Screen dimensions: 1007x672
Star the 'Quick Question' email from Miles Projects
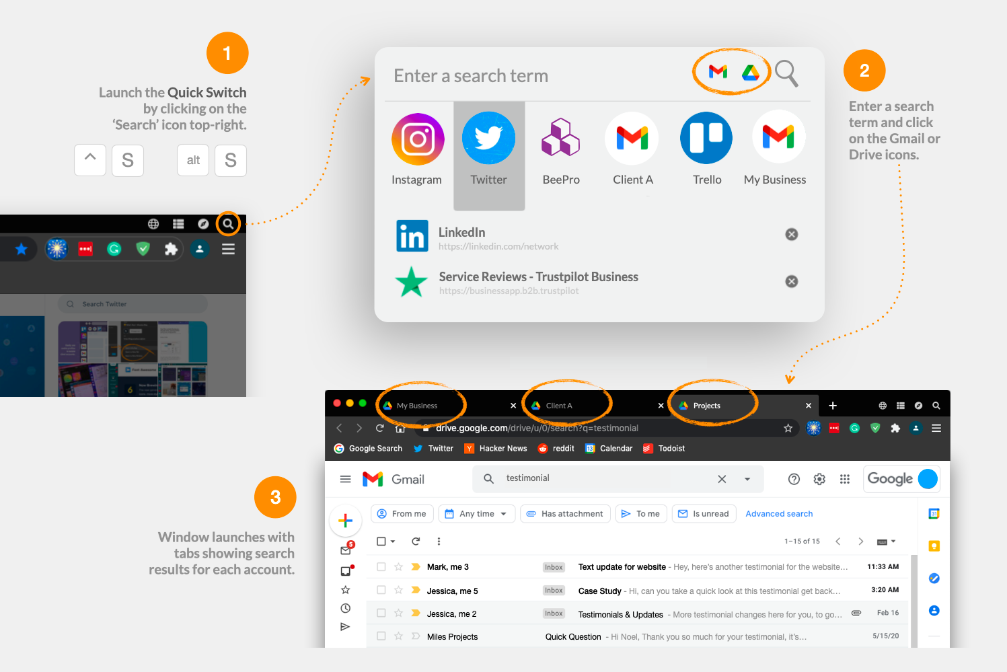398,636
